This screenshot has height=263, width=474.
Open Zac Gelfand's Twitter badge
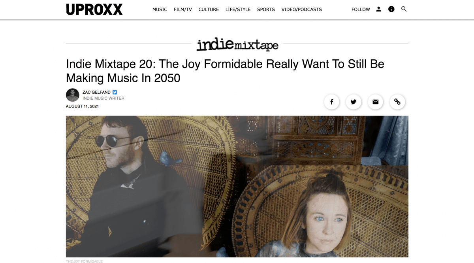[x=115, y=92]
